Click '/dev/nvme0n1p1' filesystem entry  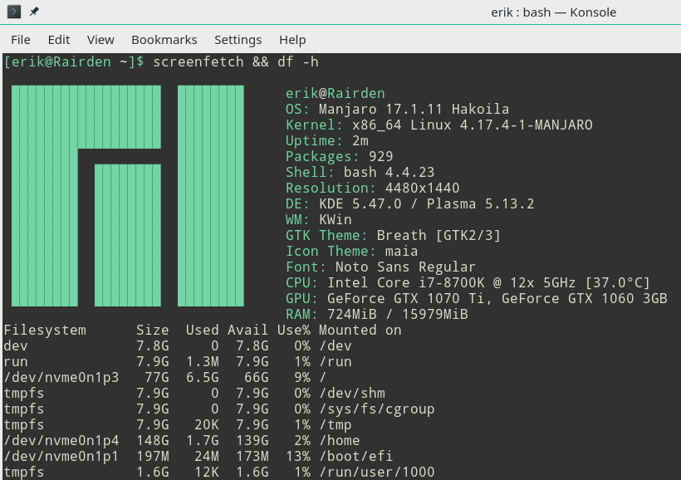[61, 457]
